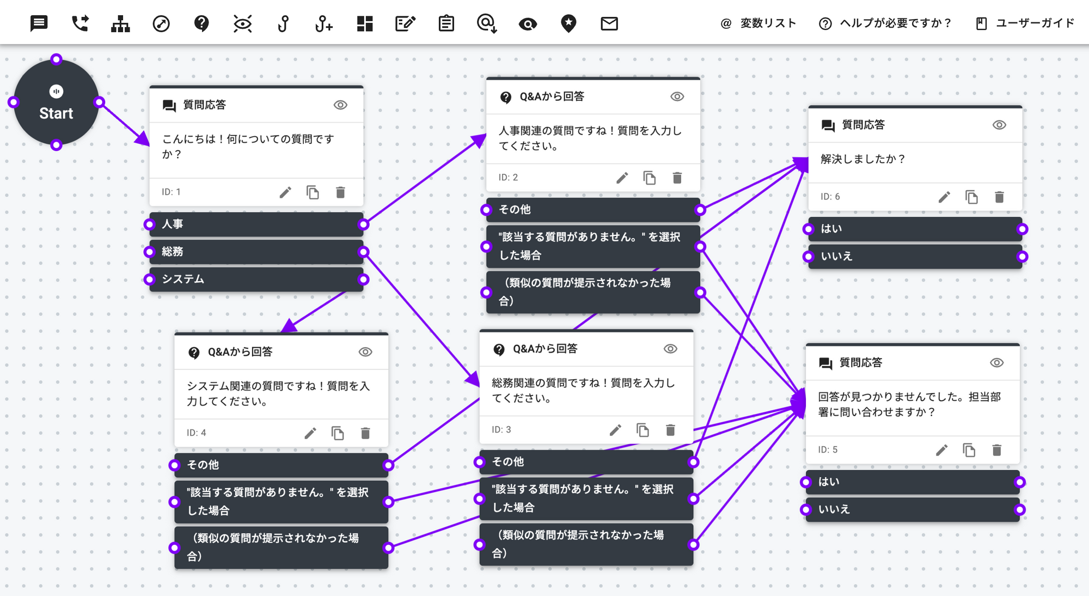Click output connector of 人事 option
The width and height of the screenshot is (1089, 596).
364,224
